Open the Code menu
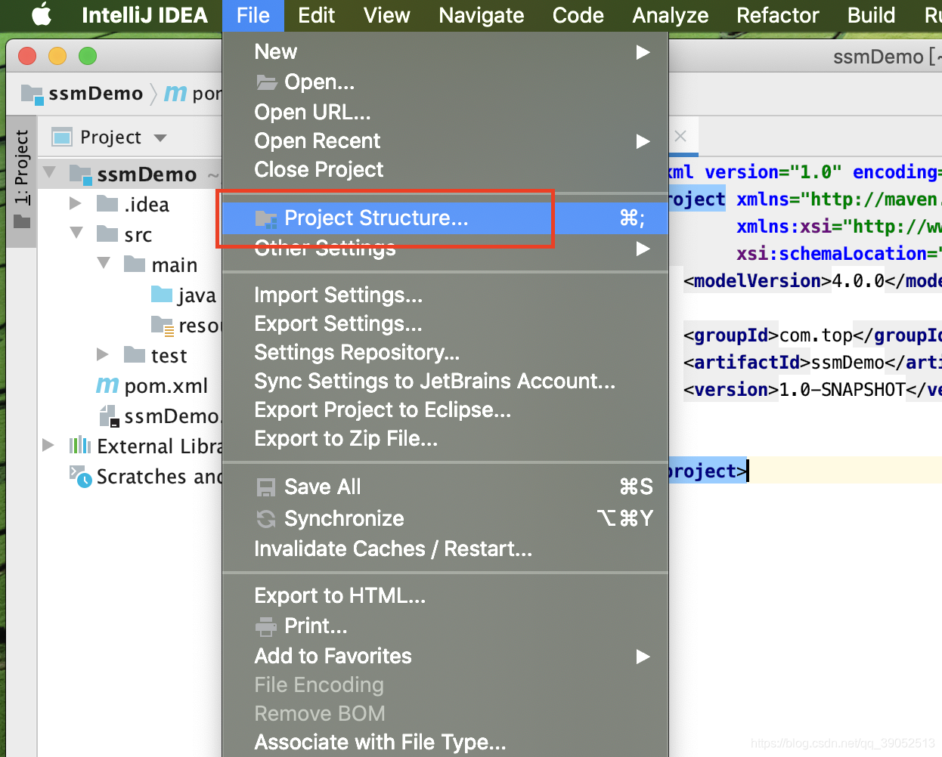The width and height of the screenshot is (942, 757). [x=578, y=15]
